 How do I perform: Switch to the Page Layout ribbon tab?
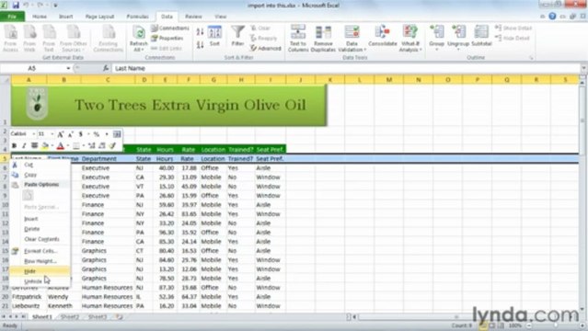[99, 17]
